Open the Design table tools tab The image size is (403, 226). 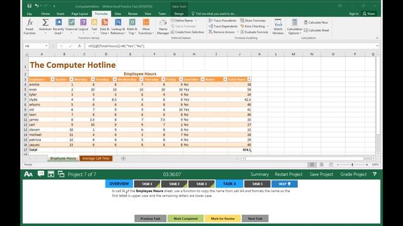click(x=179, y=14)
